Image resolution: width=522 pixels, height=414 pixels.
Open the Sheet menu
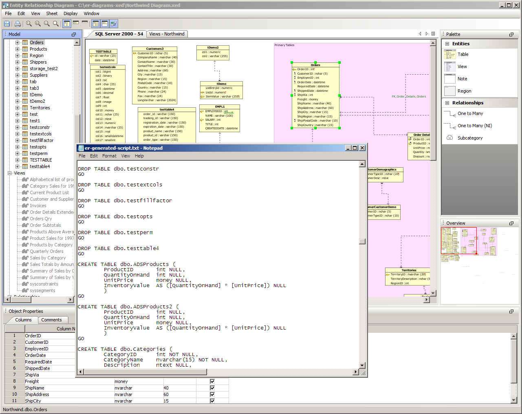(x=52, y=13)
